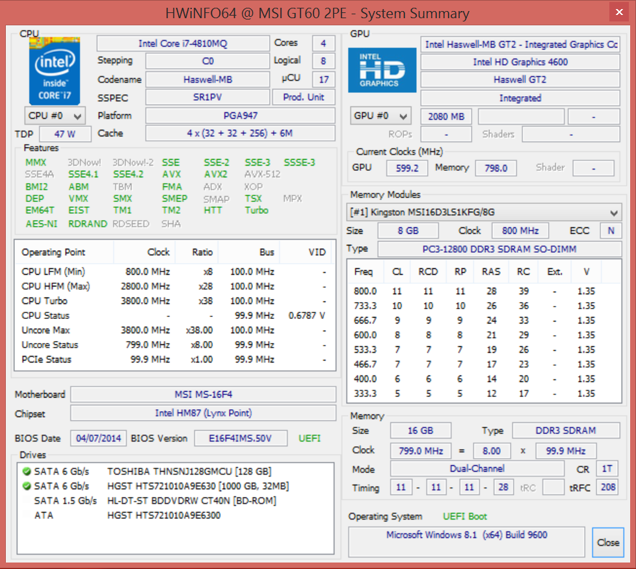Viewport: 636px width, 569px height.
Task: Click the CPU HFM (Max) row
Action: tap(174, 286)
